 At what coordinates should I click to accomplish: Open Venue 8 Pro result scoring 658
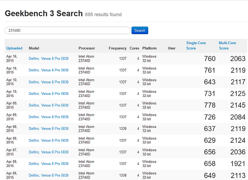49,164
